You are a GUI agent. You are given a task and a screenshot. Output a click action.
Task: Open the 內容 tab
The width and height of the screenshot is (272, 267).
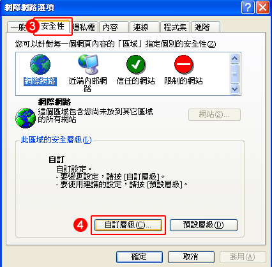114,27
